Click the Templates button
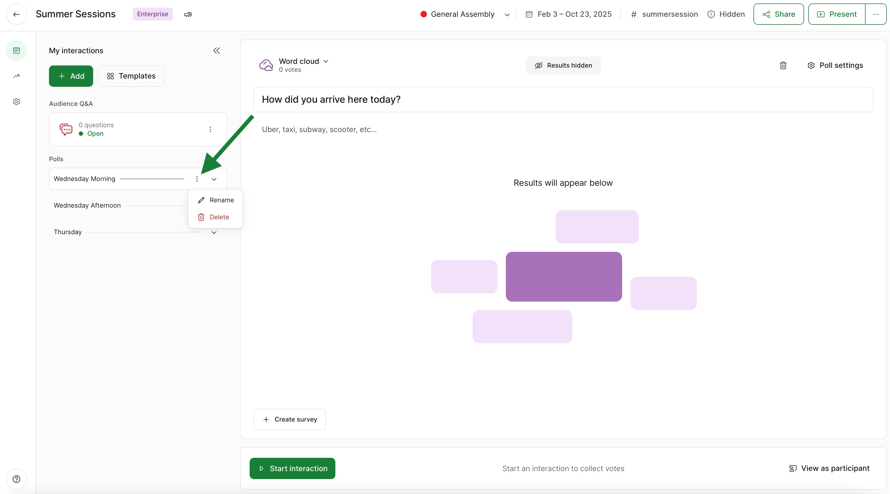890x494 pixels. click(131, 76)
